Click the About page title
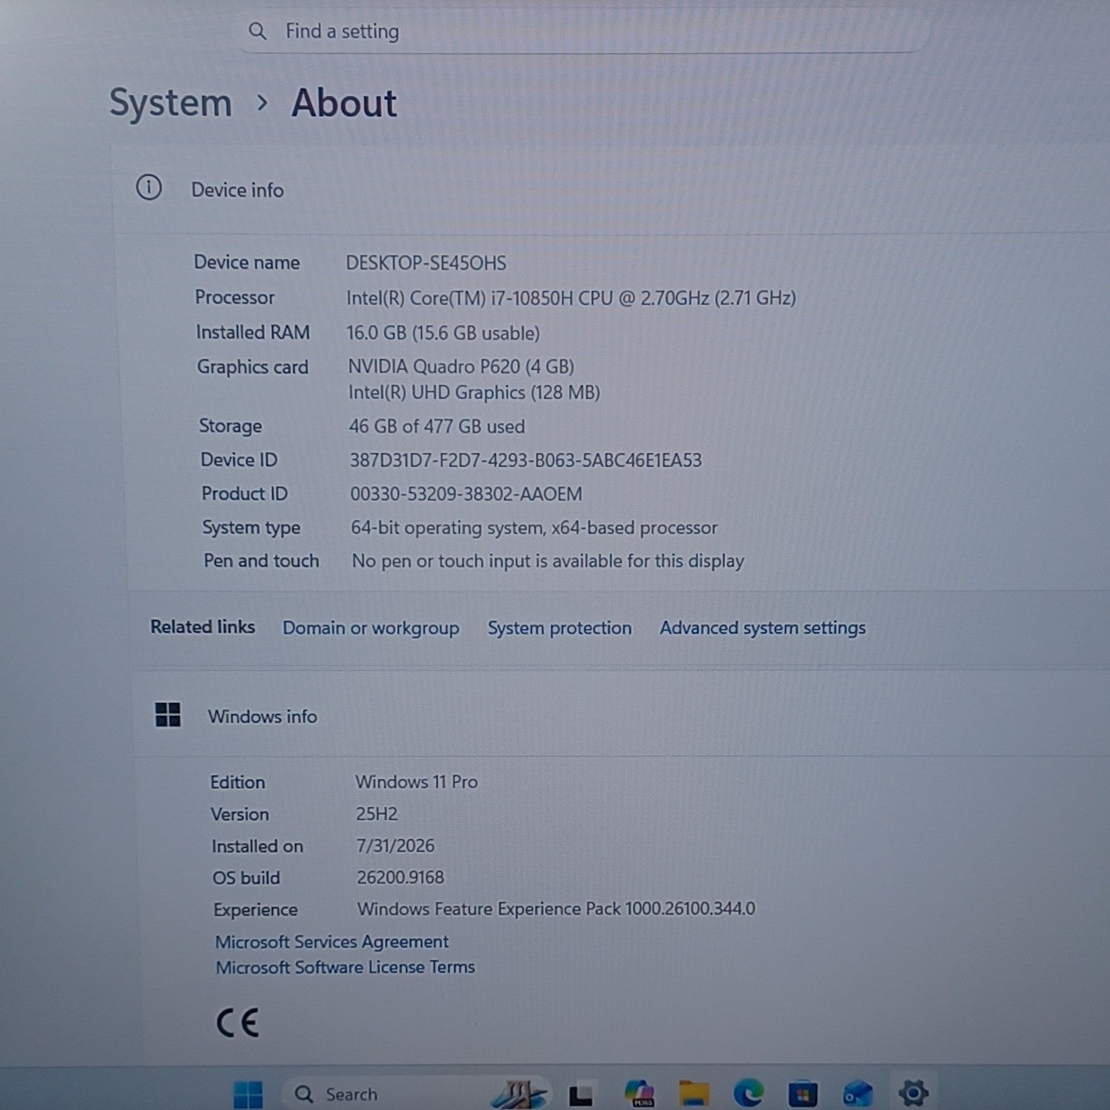Viewport: 1110px width, 1110px height. point(344,102)
